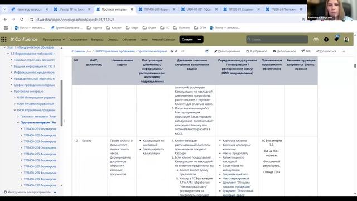The width and height of the screenshot is (357, 201).
Task: Open page more actions ellipsis
Action: (343, 51)
